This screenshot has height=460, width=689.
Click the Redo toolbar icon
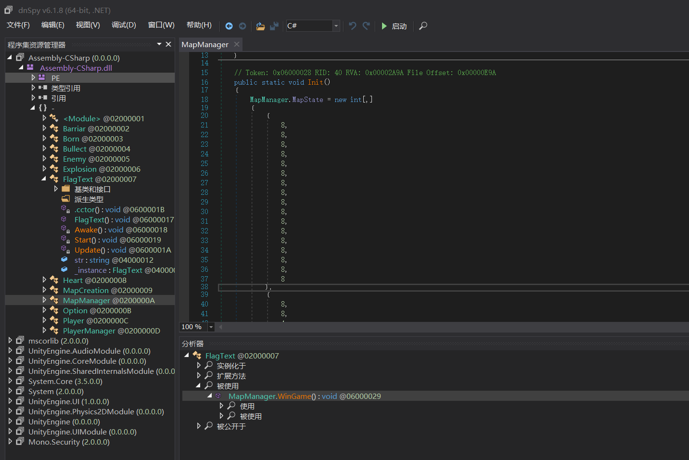(366, 26)
